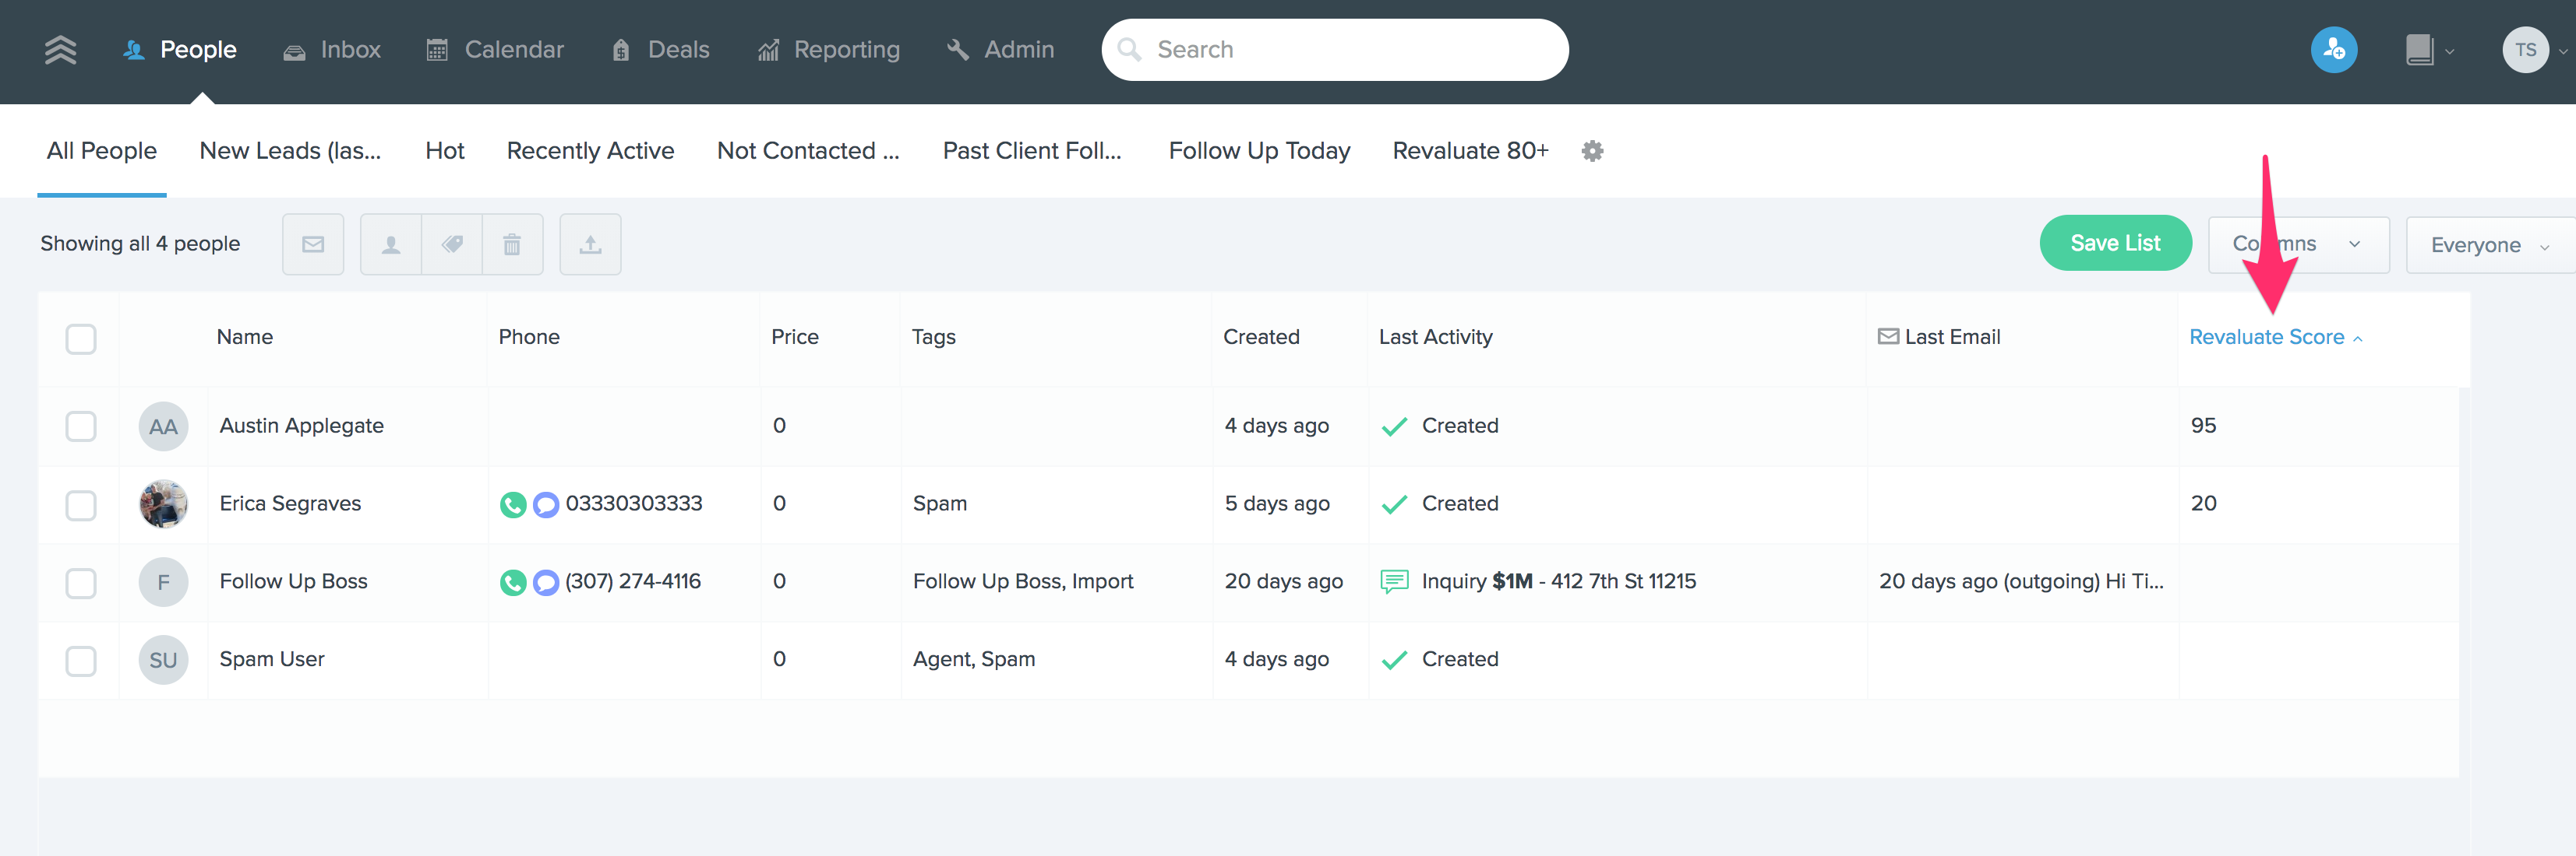Open smart list settings gear

(x=1592, y=151)
